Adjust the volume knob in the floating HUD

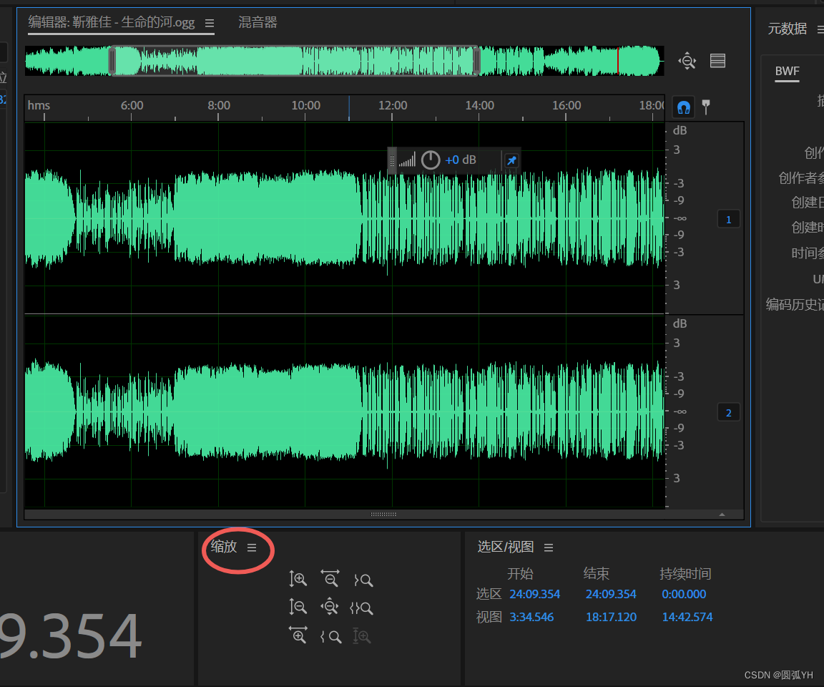[x=430, y=160]
